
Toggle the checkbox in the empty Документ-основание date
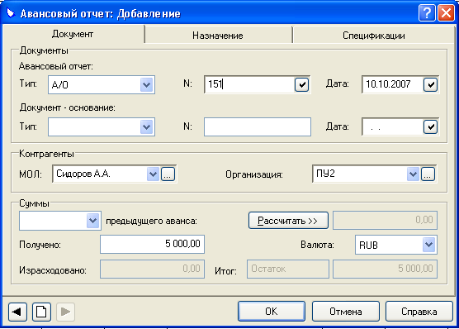(x=431, y=127)
